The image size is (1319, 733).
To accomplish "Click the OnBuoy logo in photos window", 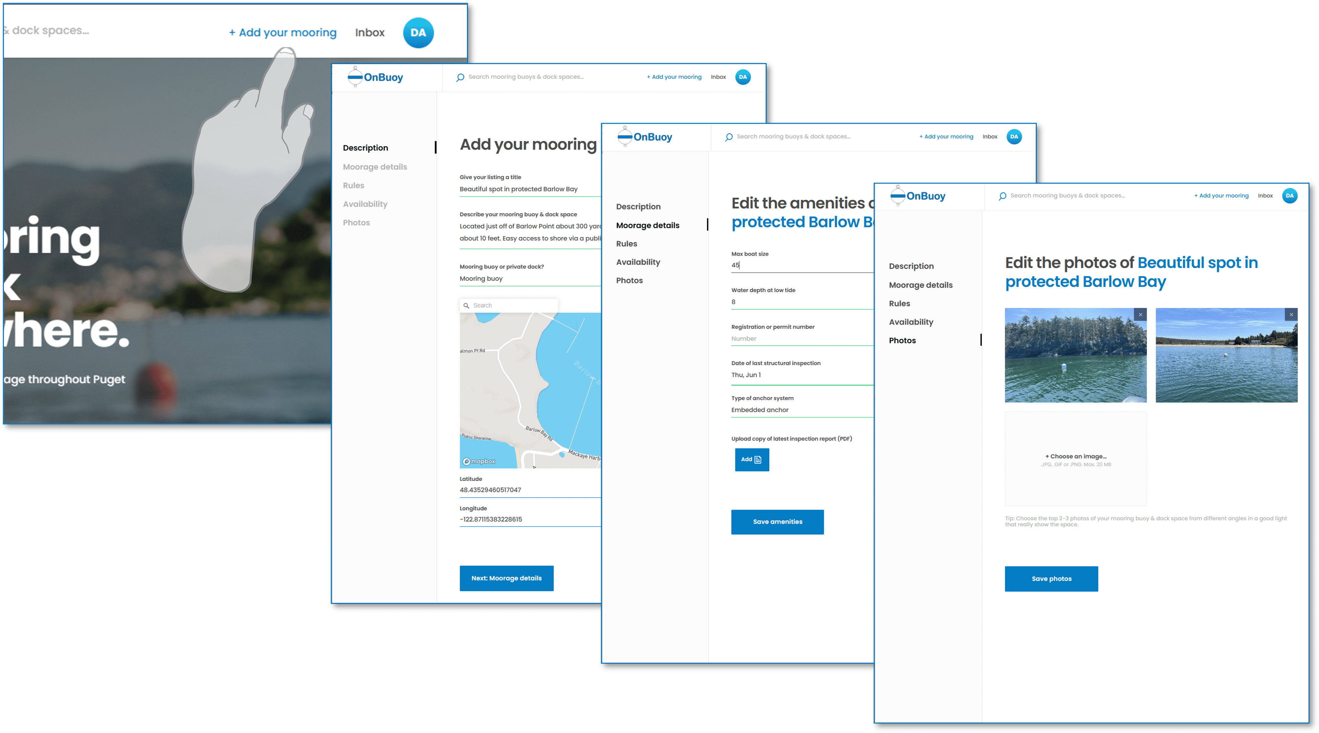I will click(x=917, y=196).
